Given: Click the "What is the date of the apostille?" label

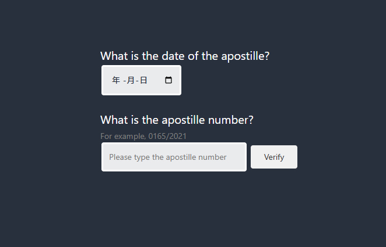Looking at the screenshot, I should point(184,56).
